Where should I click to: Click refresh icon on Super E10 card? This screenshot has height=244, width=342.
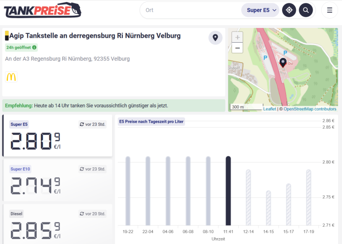click(x=82, y=169)
